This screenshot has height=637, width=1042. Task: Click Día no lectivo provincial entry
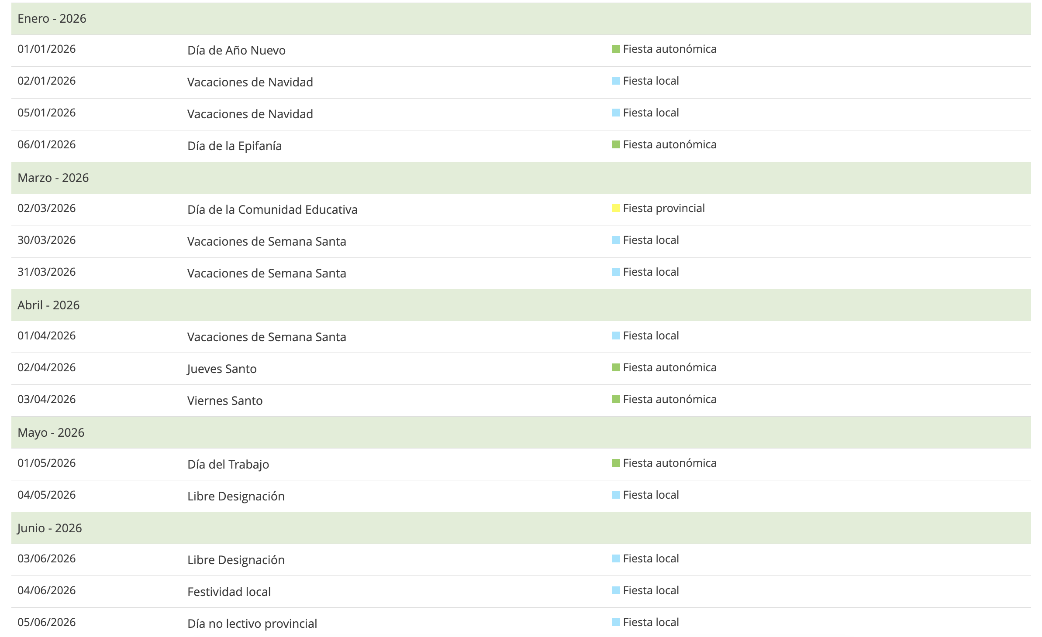click(252, 624)
